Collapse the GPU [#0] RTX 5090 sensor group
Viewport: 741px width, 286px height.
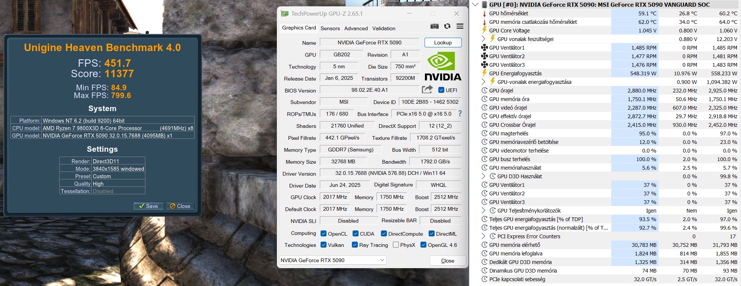point(475,4)
